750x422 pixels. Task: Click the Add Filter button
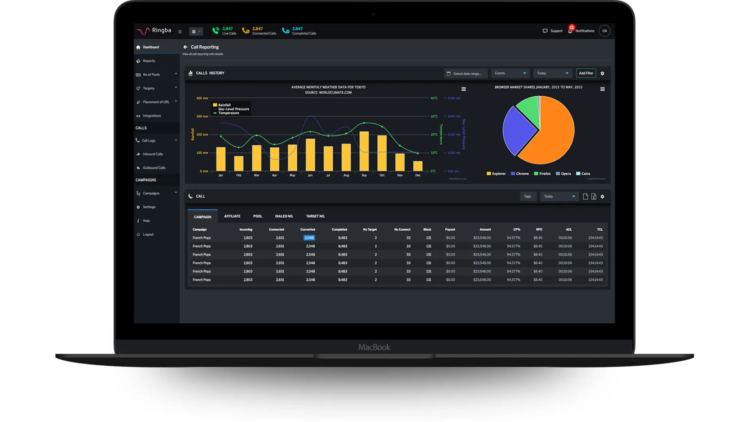(x=586, y=73)
